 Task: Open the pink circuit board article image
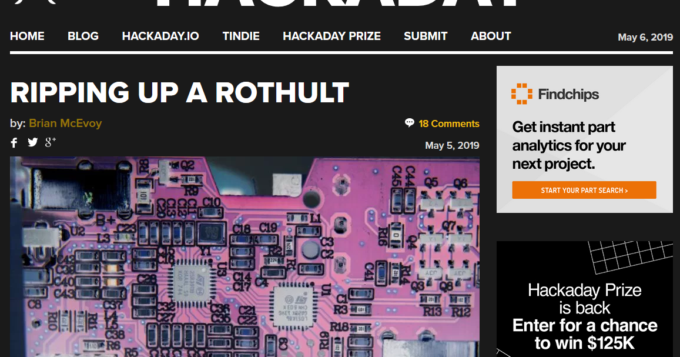click(244, 257)
